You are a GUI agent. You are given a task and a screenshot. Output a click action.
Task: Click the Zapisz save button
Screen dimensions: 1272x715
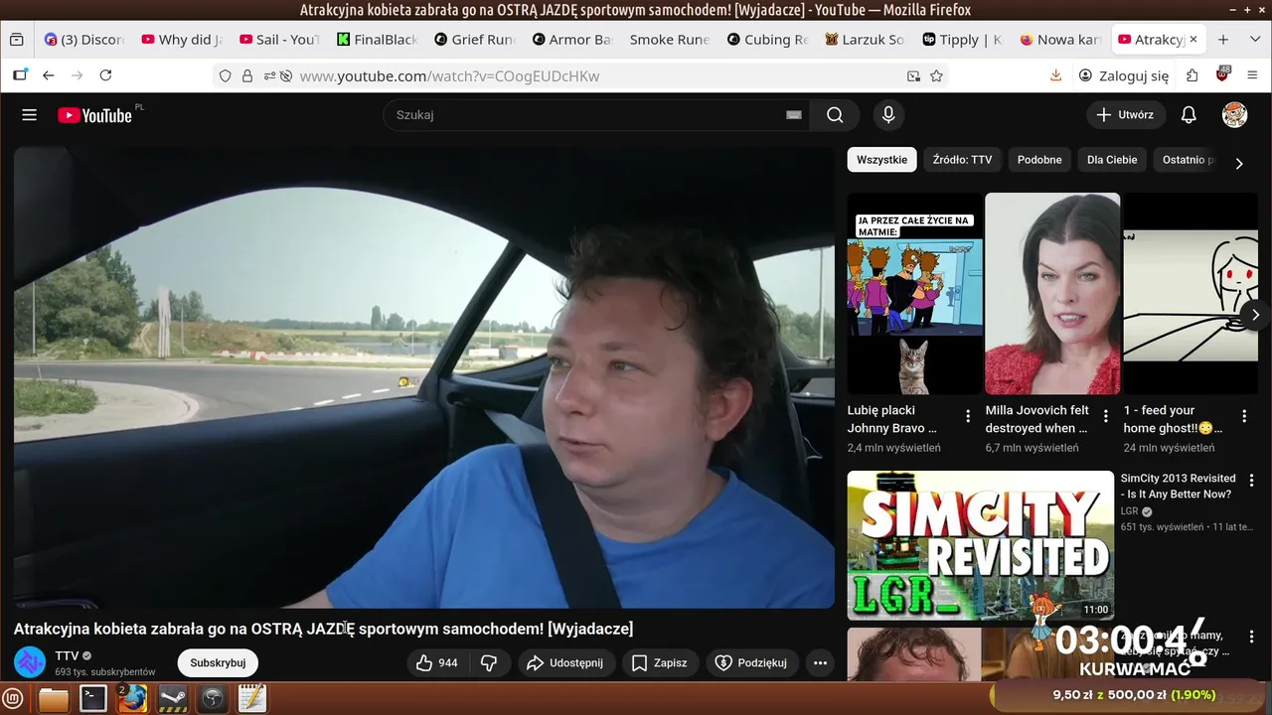tap(660, 662)
